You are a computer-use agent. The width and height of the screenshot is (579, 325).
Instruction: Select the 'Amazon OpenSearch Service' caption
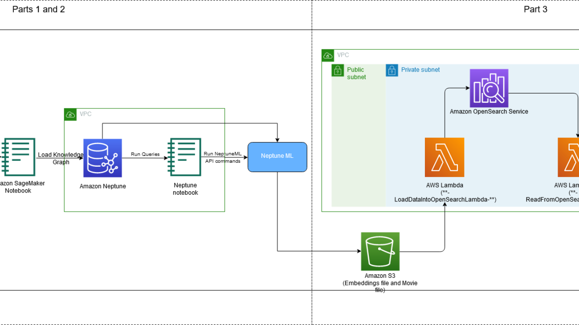coord(489,112)
